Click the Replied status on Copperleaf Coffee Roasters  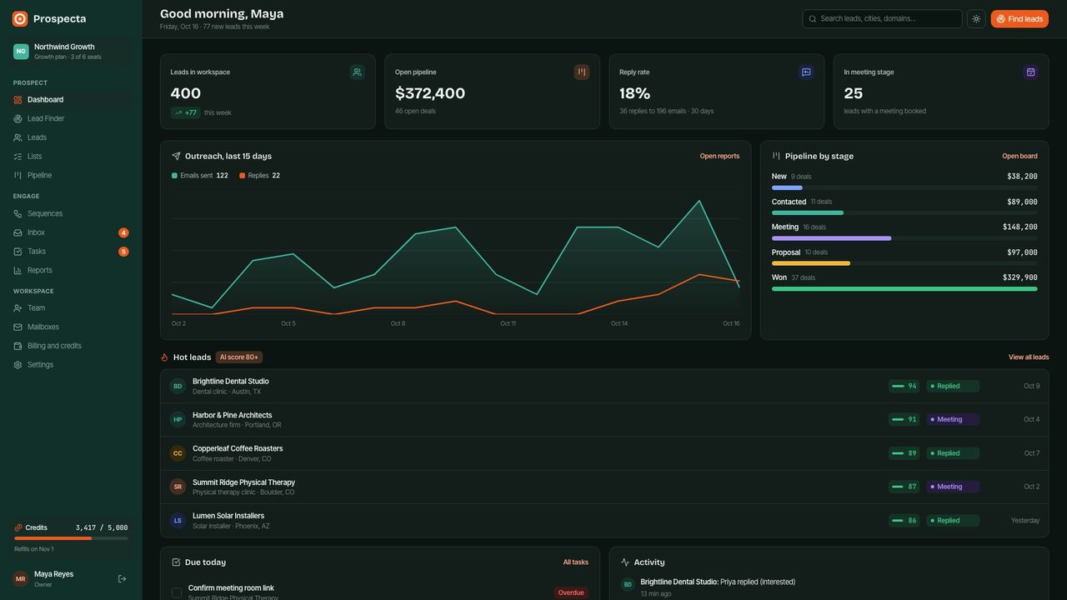tap(953, 453)
